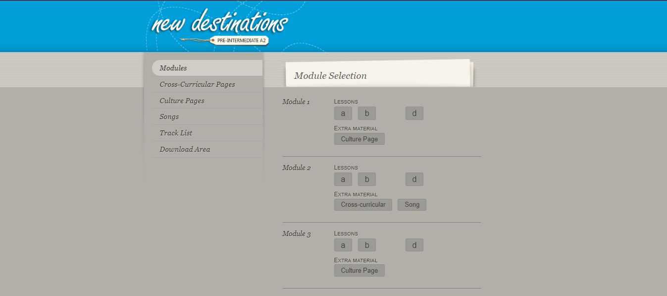Open Module 2 Cross-curricular material
This screenshot has height=296, width=667.
[x=363, y=205]
